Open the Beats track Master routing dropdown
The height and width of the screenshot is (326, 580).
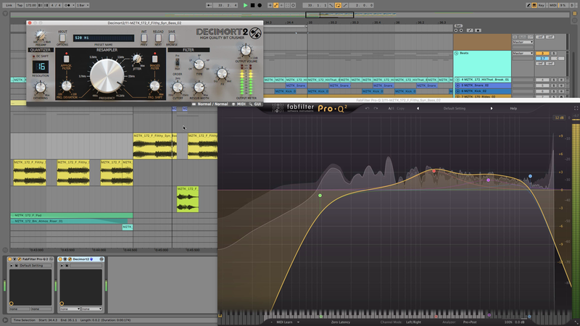[523, 53]
